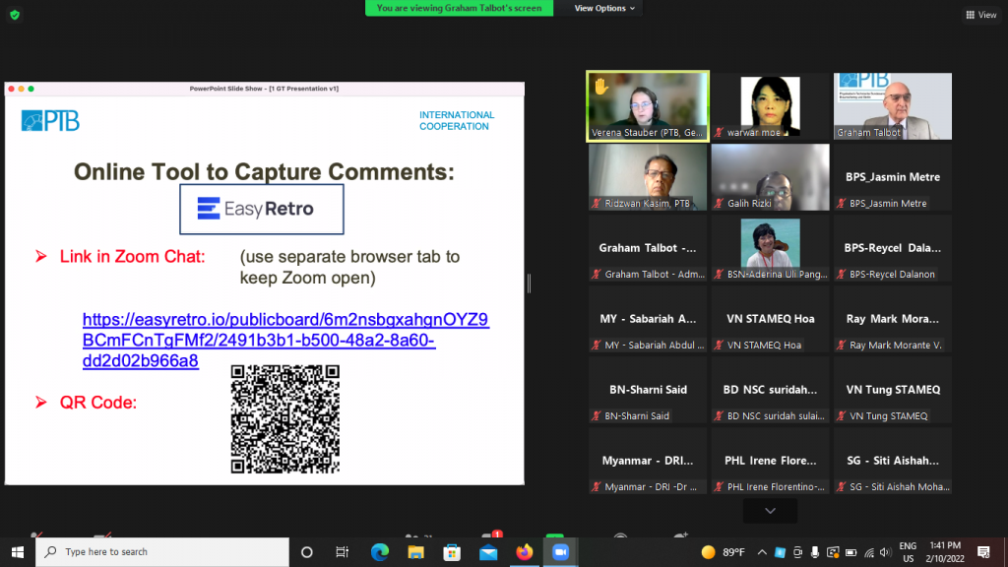Switch to Zoom app in the taskbar

560,551
